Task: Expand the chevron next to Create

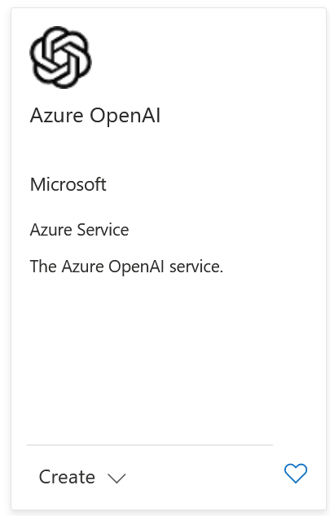Action: tap(117, 479)
